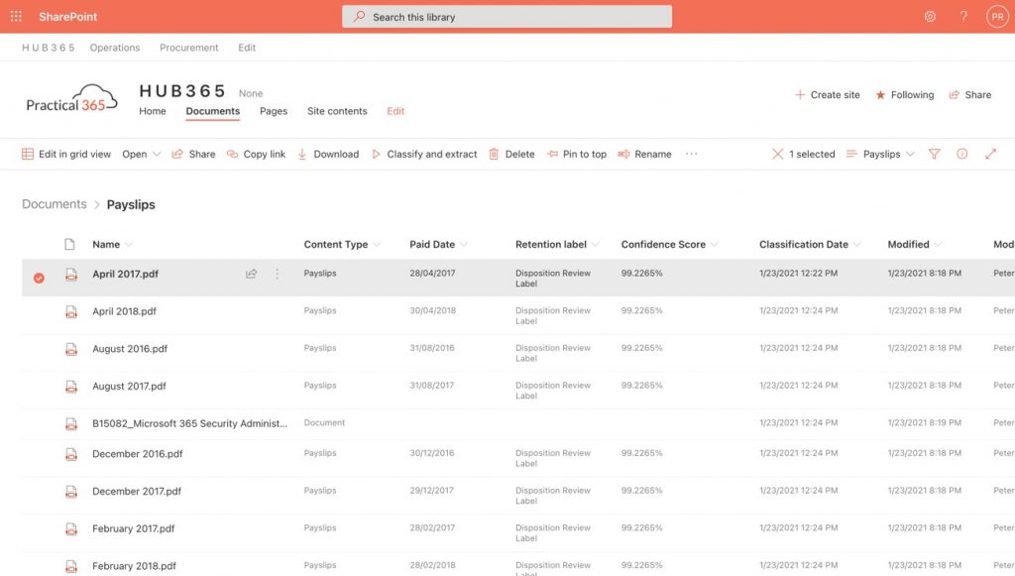Toggle Following for the HUB365 site
The width and height of the screenshot is (1015, 576).
(903, 94)
